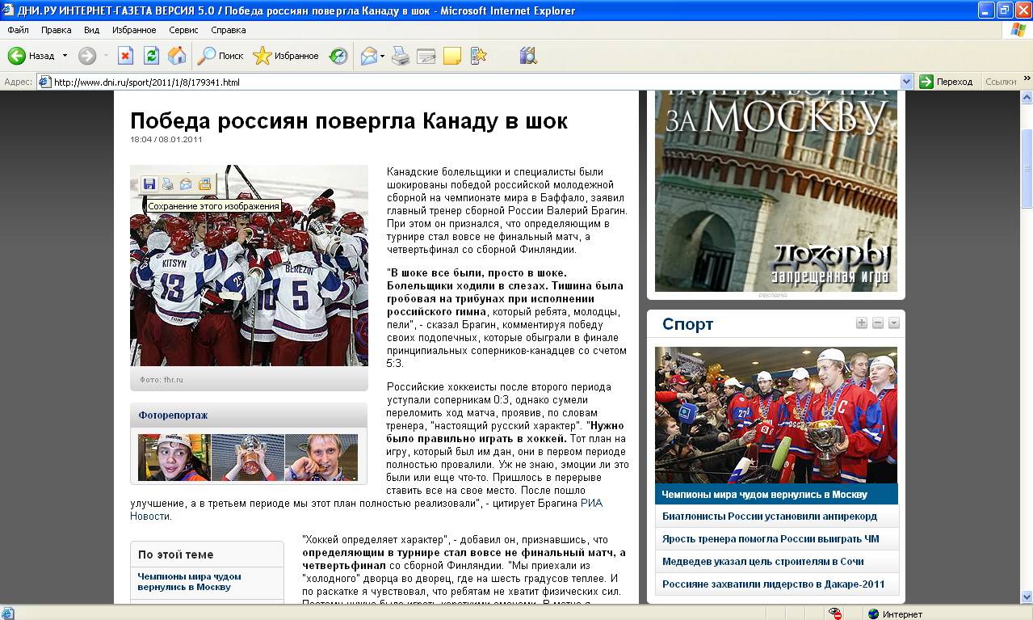Expand the Mail button dropdown arrow
The width and height of the screenshot is (1033, 620).
[383, 56]
